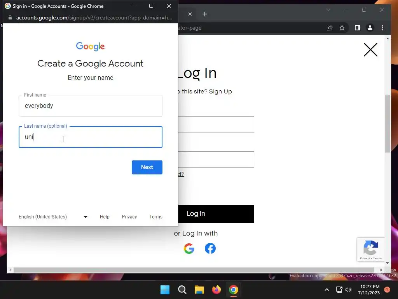The width and height of the screenshot is (398, 299).
Task: Open the tab search chevron in Chrome
Action: coord(328,10)
